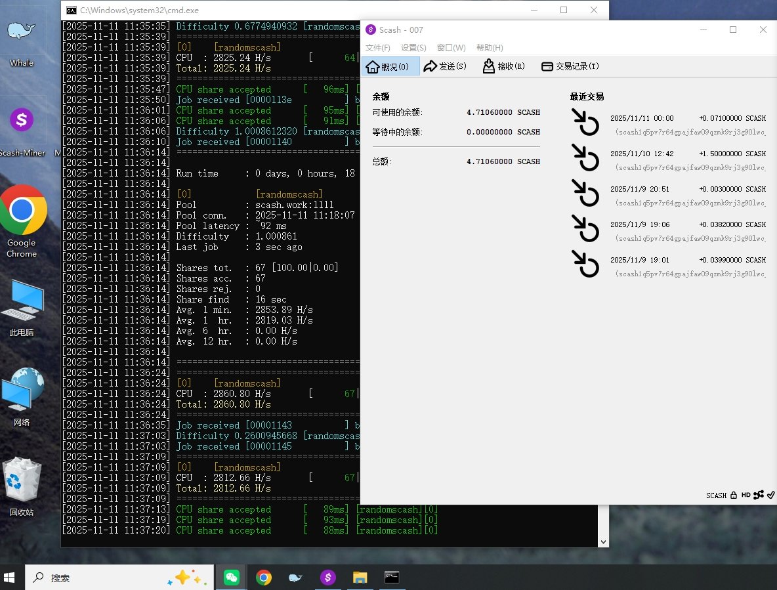Screen dimensions: 777x590
Task: Maximize the cmd.exe window
Action: click(x=564, y=10)
